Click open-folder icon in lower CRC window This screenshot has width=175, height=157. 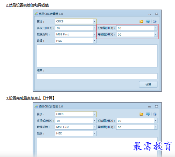point(141,114)
